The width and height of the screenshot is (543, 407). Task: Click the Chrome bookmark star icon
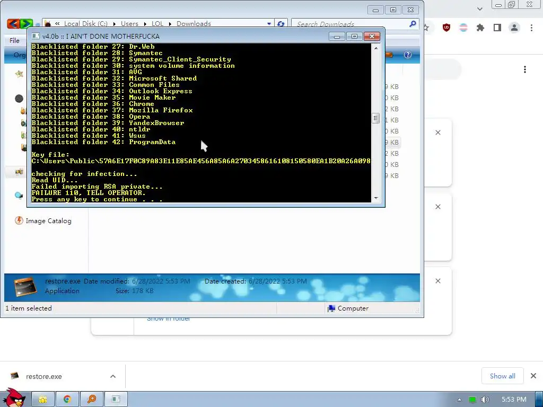(426, 28)
